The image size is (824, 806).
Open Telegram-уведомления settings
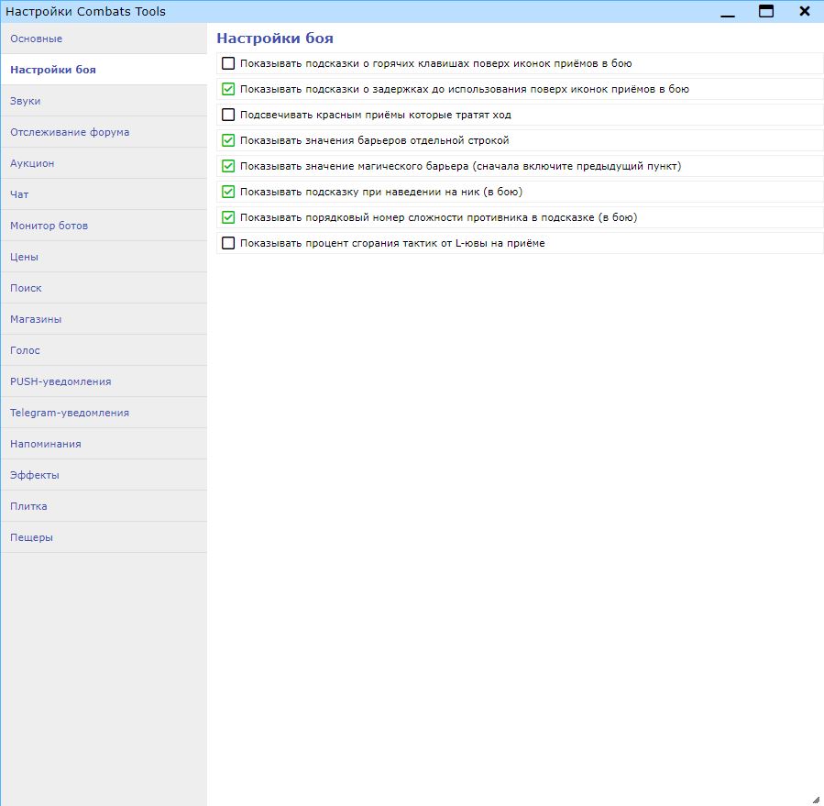pyautogui.click(x=104, y=413)
